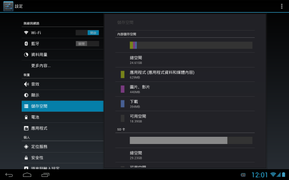Tap the Recent apps navigation button
The width and height of the screenshot is (289, 180).
pyautogui.click(x=45, y=175)
